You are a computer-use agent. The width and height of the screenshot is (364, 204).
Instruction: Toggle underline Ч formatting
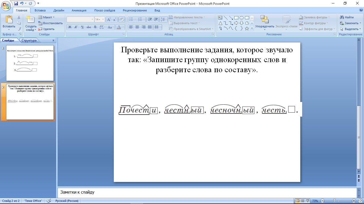pyautogui.click(x=82, y=27)
